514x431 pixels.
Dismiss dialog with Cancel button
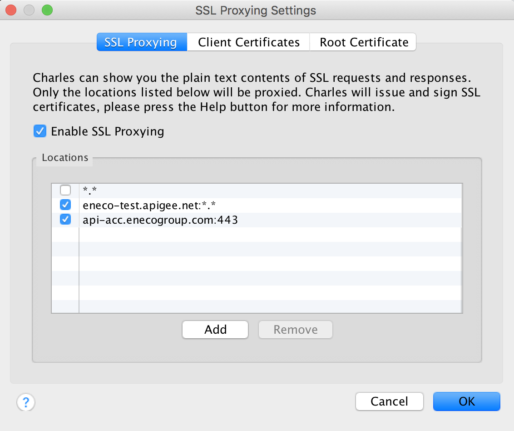tap(390, 401)
